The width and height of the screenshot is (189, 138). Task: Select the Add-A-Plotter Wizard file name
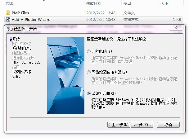pyautogui.click(x=31, y=20)
